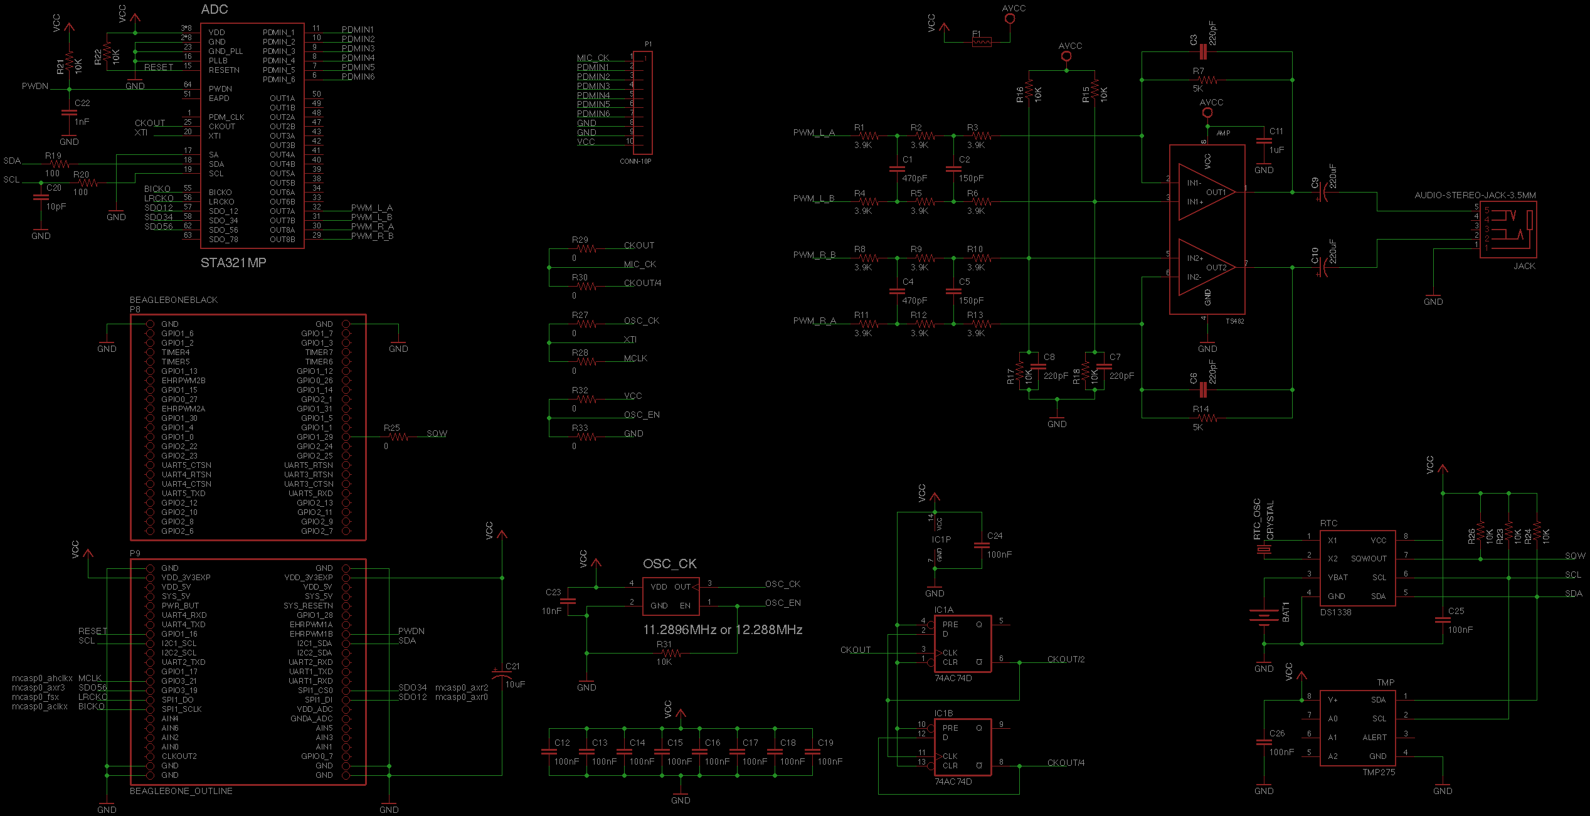Select feedback resistor R14 5K at bottom
The image size is (1590, 816).
point(1207,418)
